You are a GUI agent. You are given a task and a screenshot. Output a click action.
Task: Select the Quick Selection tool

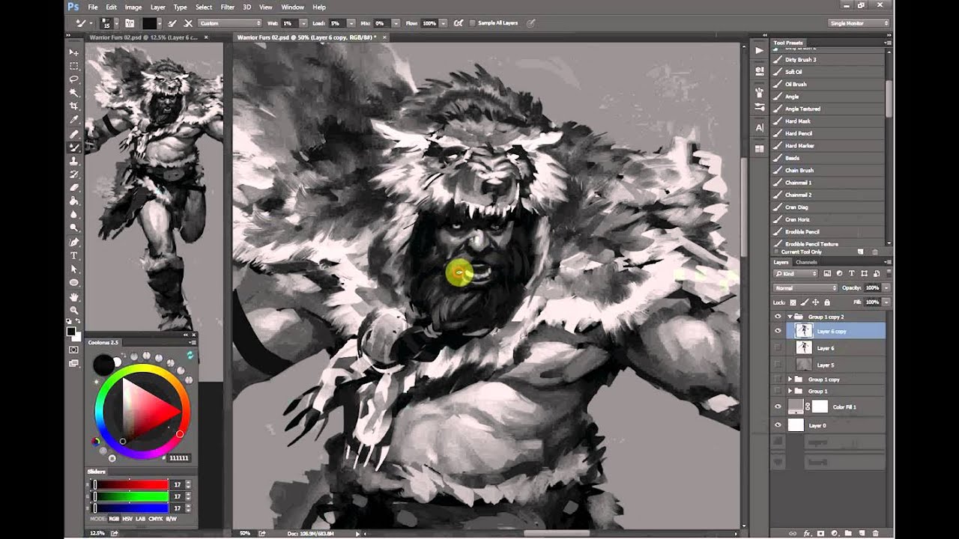[x=74, y=93]
